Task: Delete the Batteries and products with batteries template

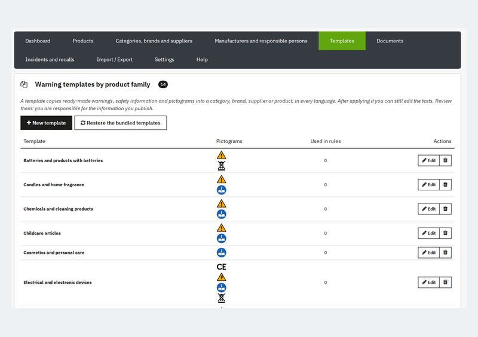Action: pyautogui.click(x=445, y=160)
